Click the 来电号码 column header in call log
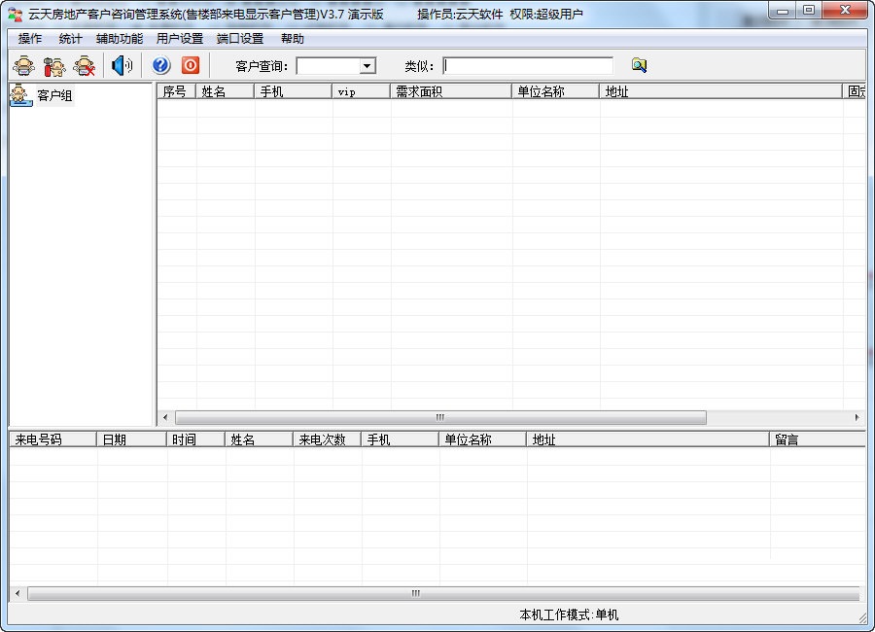875x632 pixels. click(52, 439)
